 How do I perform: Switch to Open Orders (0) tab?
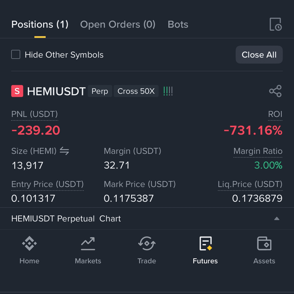click(118, 24)
